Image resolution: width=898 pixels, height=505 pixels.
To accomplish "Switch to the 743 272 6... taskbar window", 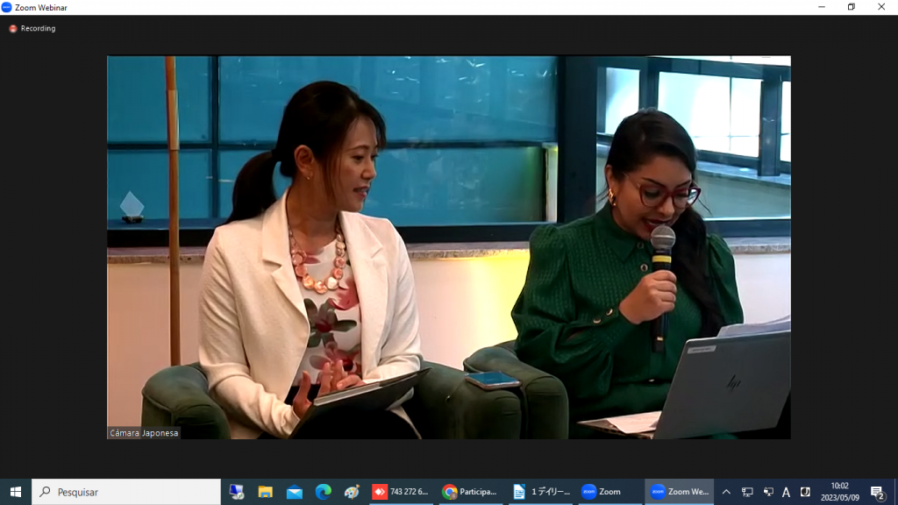I will pos(401,492).
